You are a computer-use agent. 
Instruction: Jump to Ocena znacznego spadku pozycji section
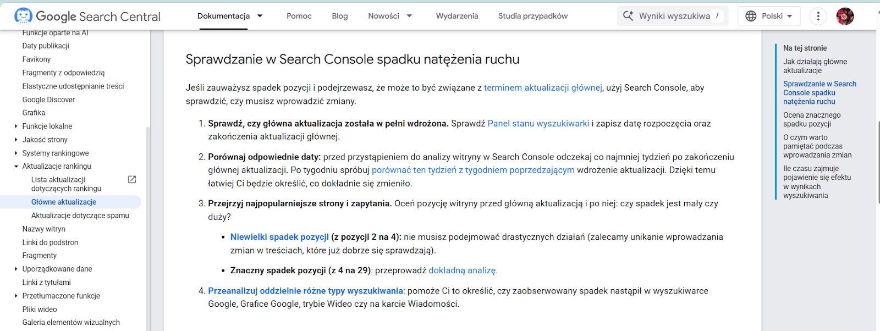pyautogui.click(x=811, y=119)
